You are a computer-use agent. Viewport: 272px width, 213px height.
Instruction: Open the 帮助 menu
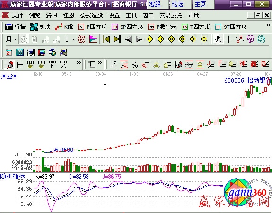(194, 16)
